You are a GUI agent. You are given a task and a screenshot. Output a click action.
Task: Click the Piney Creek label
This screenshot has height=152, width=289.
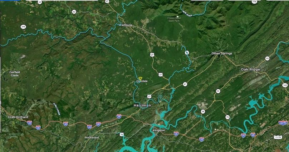pos(57,109)
